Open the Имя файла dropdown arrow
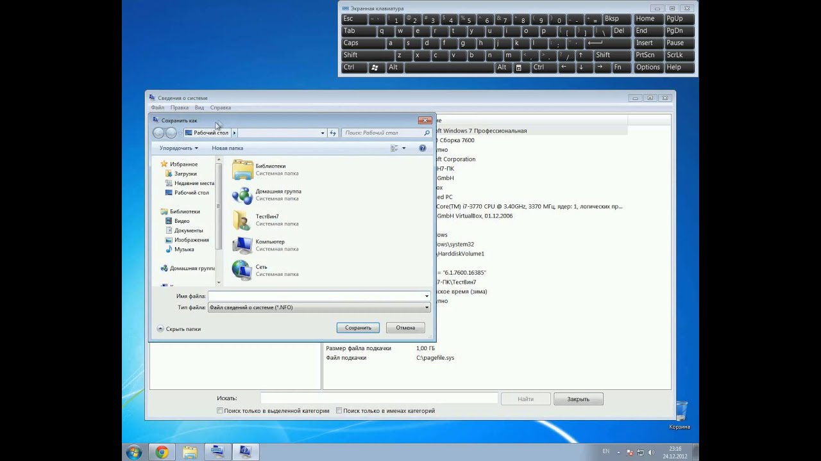The width and height of the screenshot is (821, 461). [x=427, y=296]
